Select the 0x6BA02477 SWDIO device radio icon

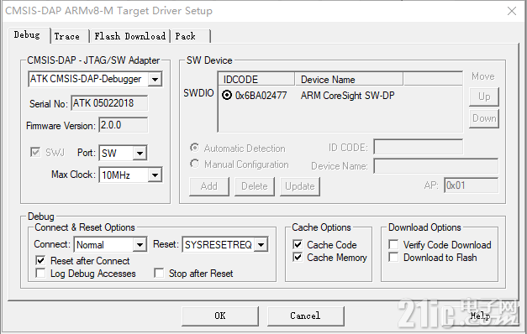point(227,96)
